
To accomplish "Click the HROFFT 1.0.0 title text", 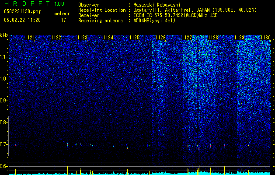I will (x=35, y=3).
